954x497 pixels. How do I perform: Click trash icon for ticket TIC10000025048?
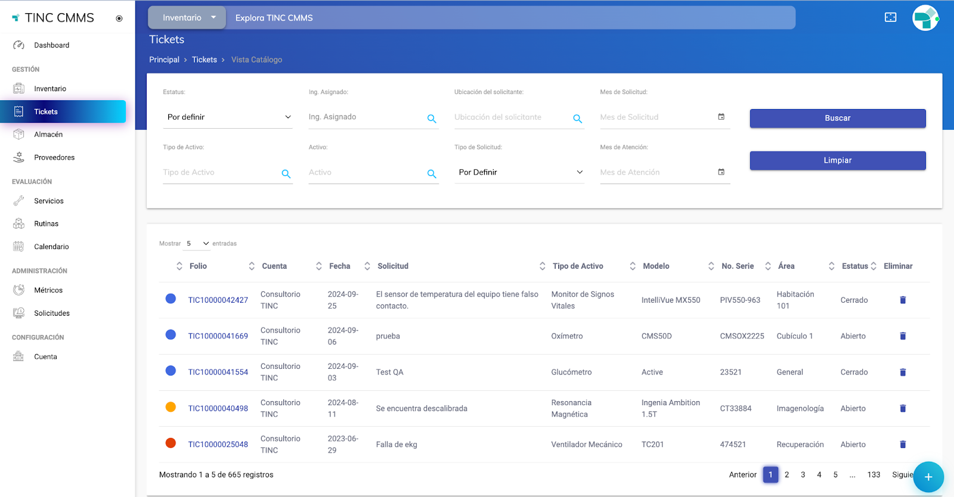[x=902, y=445]
